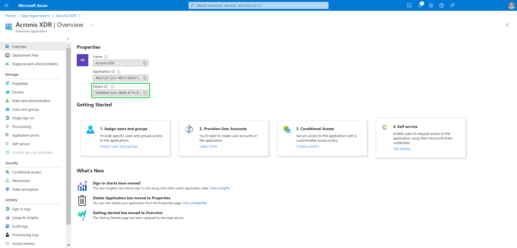Show the Object ID info tooltip
Image resolution: width=517 pixels, height=248 pixels.
tap(112, 86)
